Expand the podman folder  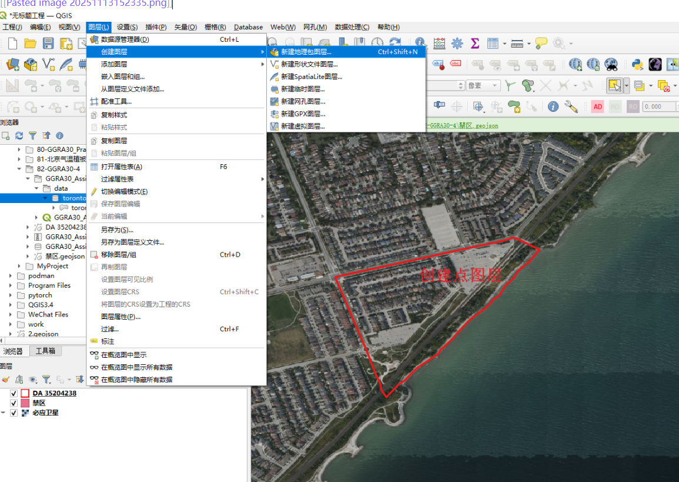[11, 275]
